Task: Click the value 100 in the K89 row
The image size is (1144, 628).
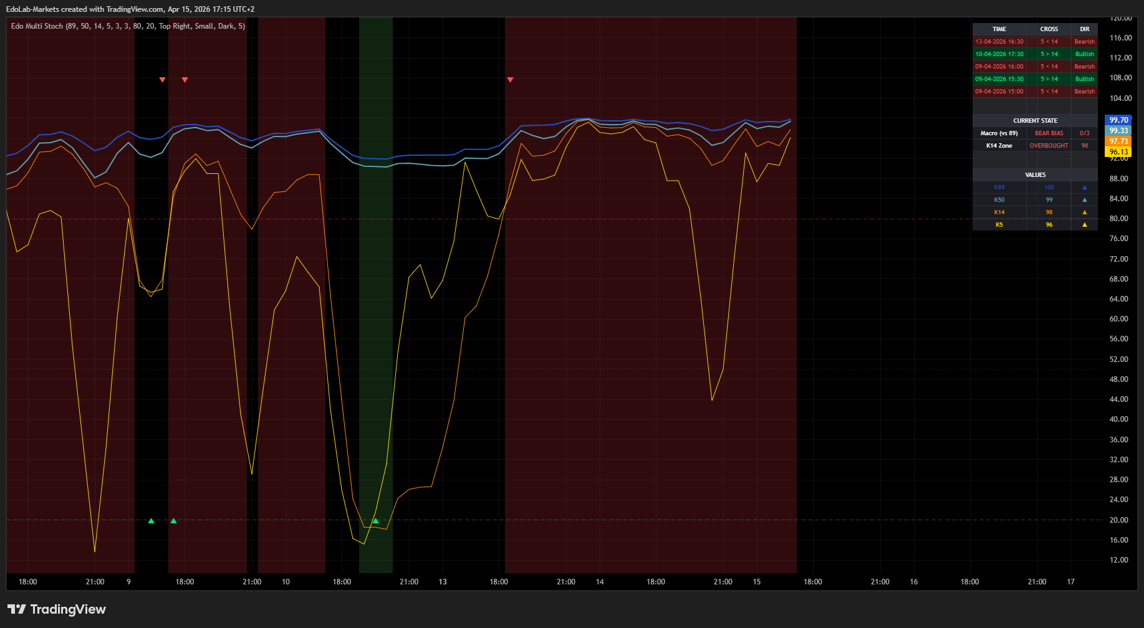Action: [x=1049, y=188]
